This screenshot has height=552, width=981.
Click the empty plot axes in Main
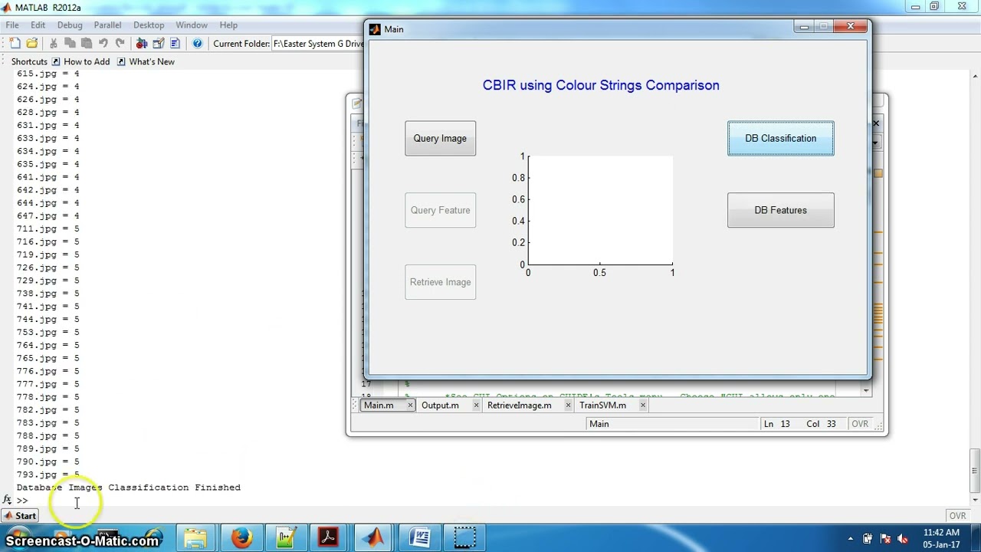[600, 211]
